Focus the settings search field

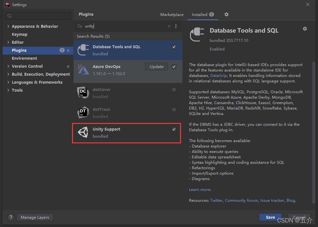coord(38,16)
